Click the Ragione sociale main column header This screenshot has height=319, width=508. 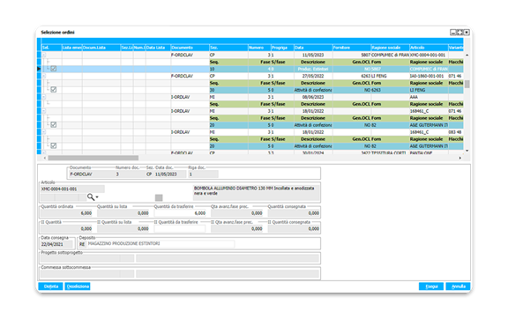point(390,48)
